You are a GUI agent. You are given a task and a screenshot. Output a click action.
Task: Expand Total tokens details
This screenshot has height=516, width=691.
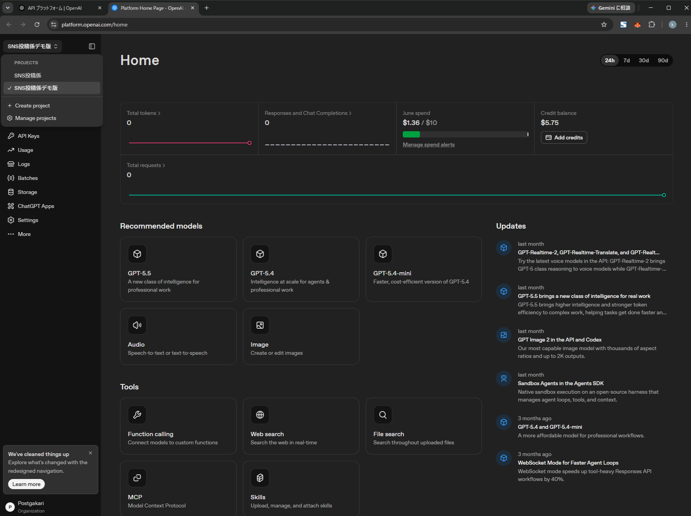point(144,113)
